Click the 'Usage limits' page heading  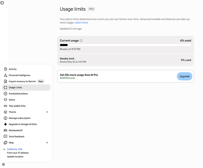(x=73, y=9)
